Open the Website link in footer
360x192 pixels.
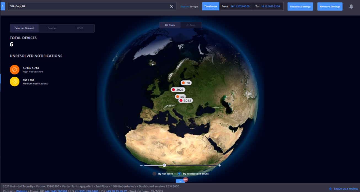pyautogui.click(x=22, y=191)
